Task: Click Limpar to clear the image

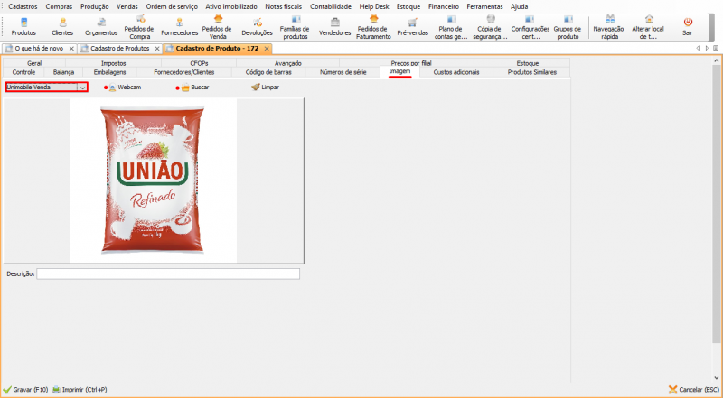Action: tap(265, 87)
